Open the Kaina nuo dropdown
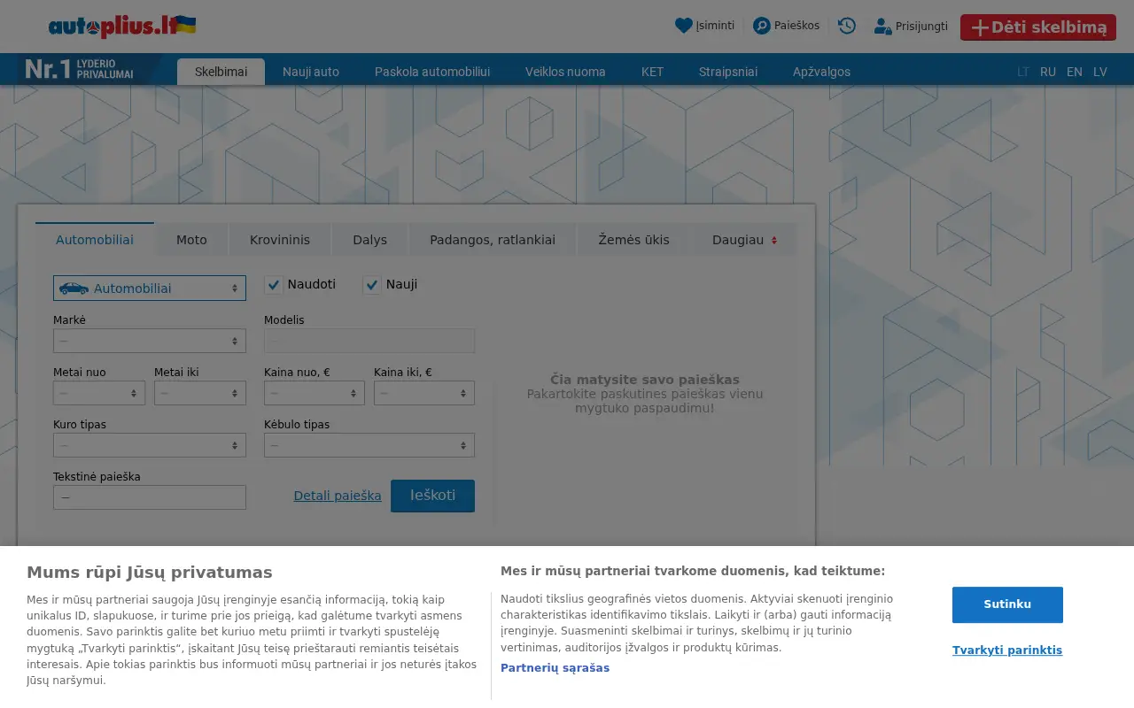Screen dimensions: 1134x708 315,393
